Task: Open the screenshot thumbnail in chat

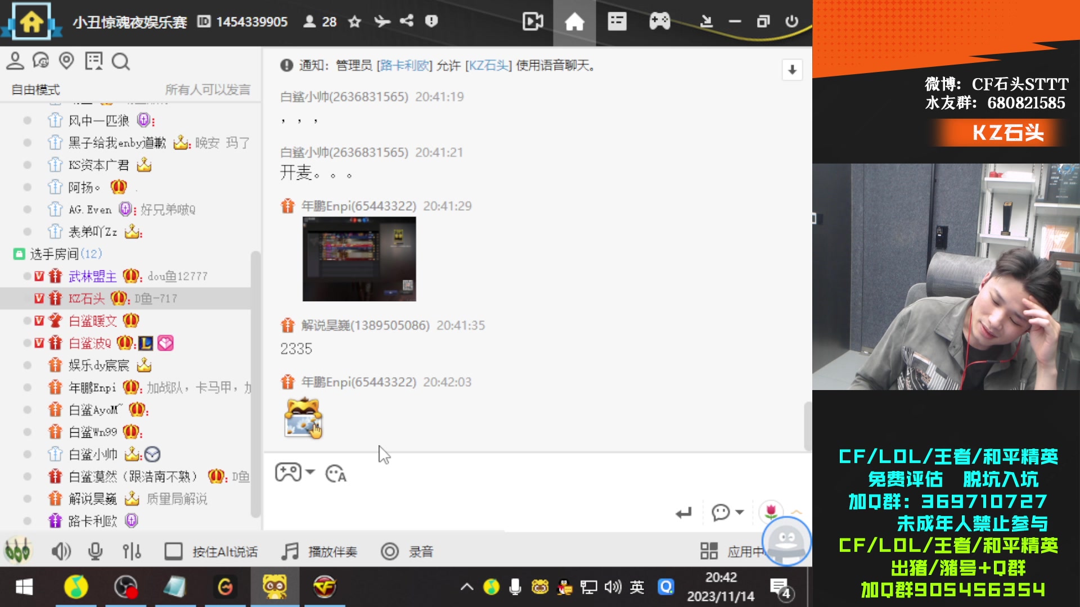Action: click(359, 259)
